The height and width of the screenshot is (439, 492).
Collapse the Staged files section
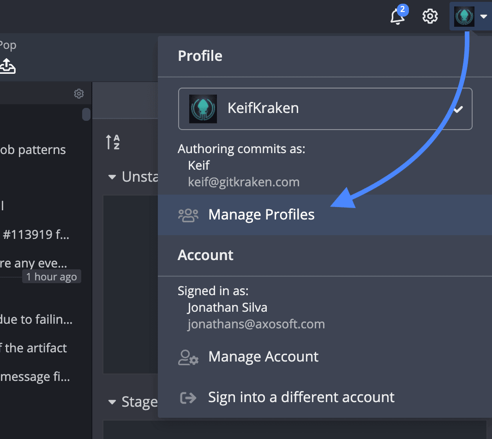click(112, 402)
